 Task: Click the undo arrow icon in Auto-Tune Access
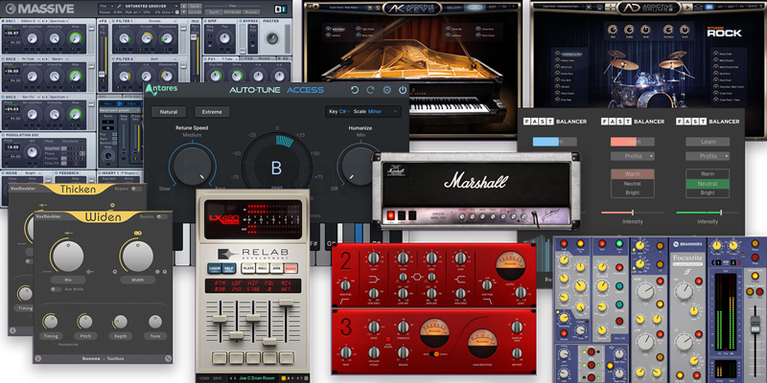pyautogui.click(x=355, y=90)
